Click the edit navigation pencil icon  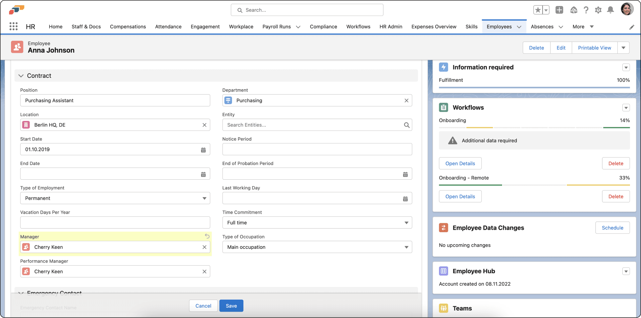pyautogui.click(x=632, y=27)
